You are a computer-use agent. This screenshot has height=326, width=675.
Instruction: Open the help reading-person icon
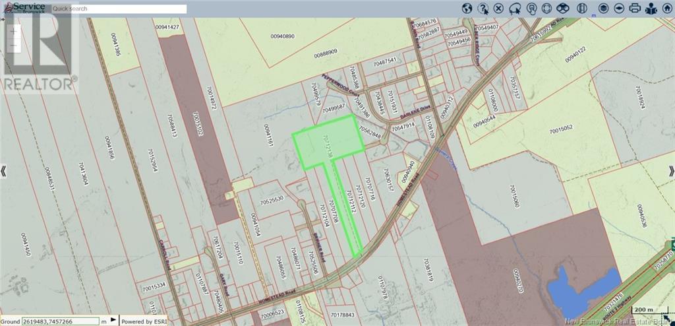tap(651, 9)
